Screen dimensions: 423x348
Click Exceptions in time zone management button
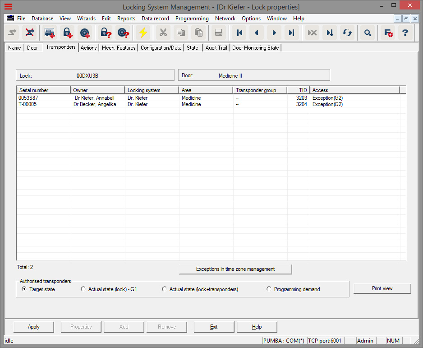point(235,269)
